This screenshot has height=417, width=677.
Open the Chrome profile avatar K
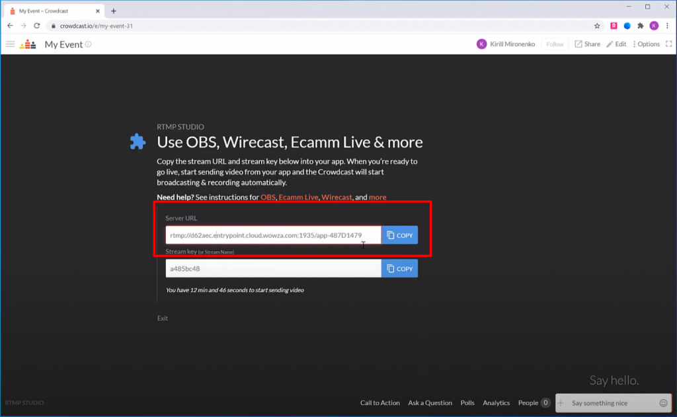[654, 26]
